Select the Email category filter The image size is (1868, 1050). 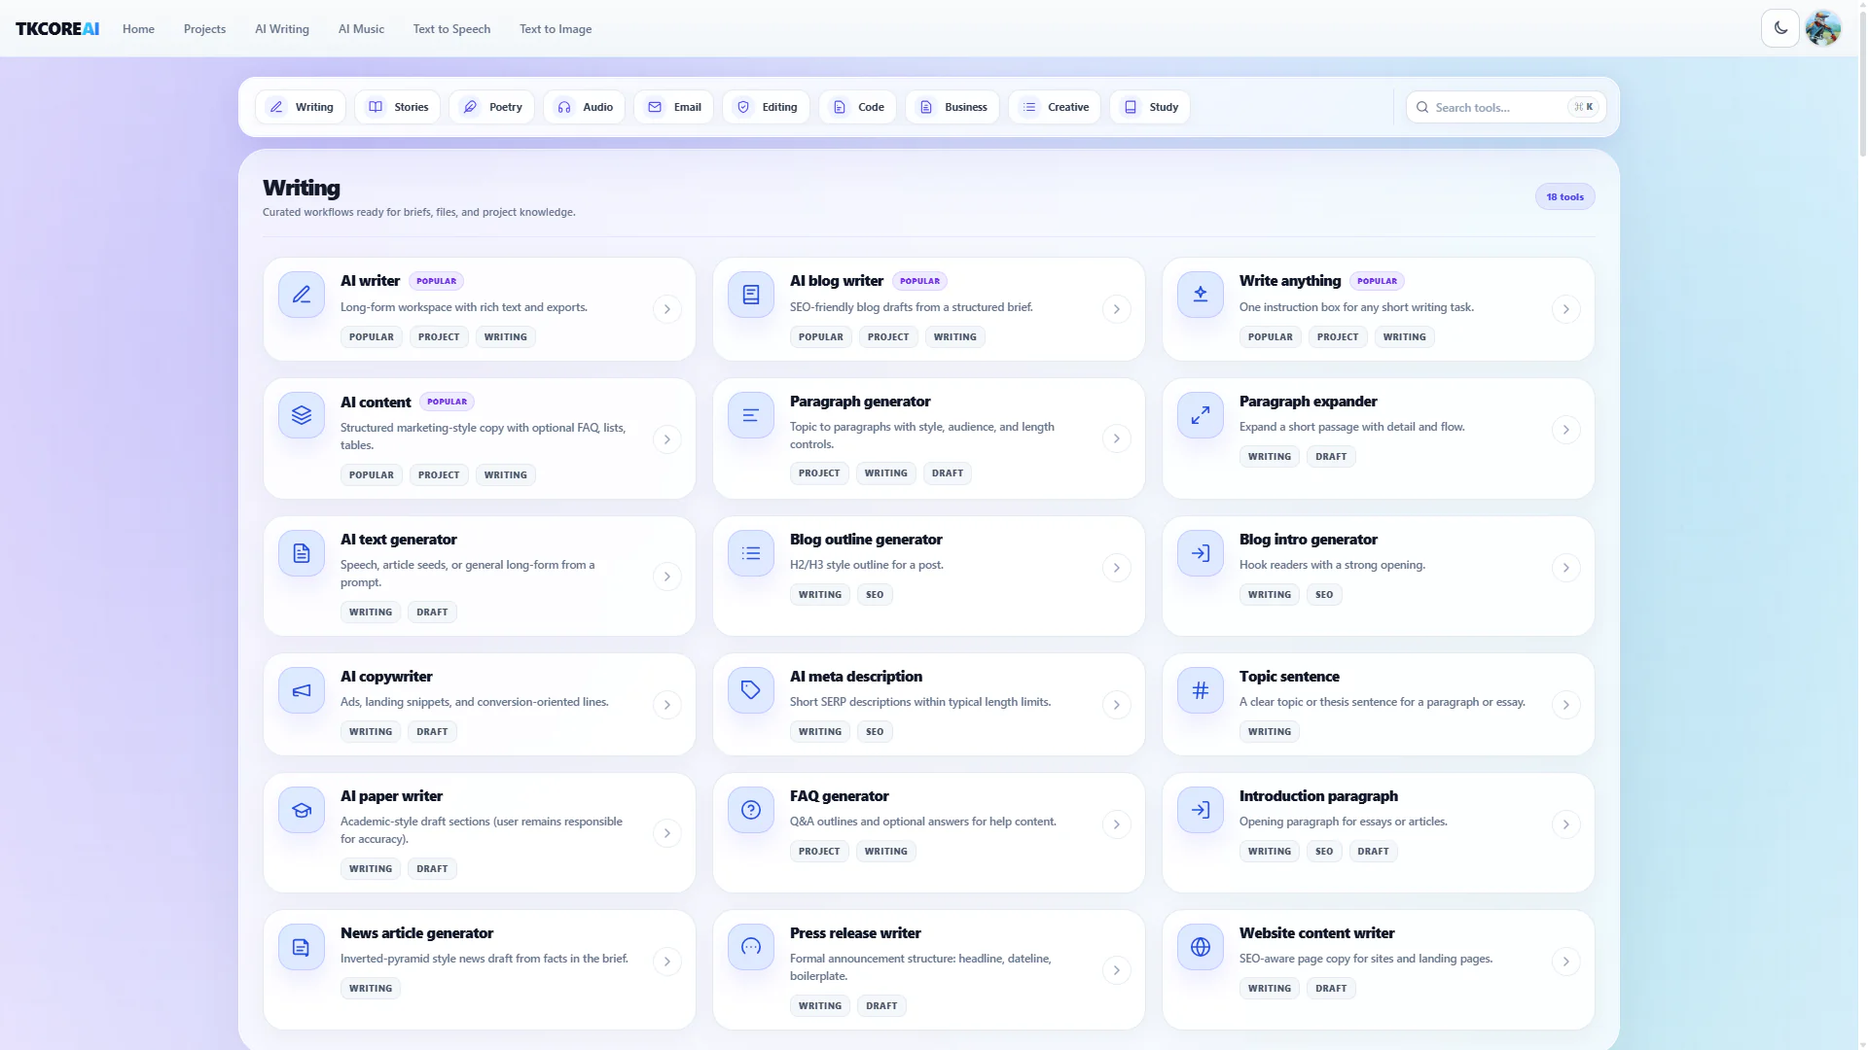tap(674, 107)
